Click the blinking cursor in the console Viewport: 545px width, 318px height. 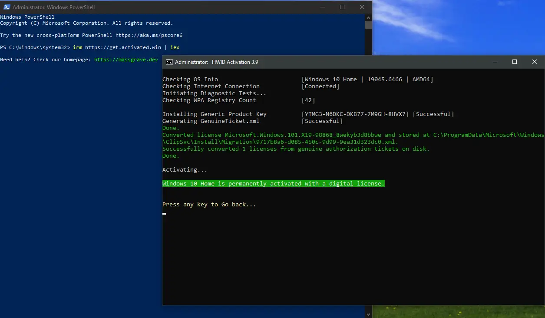coord(164,213)
